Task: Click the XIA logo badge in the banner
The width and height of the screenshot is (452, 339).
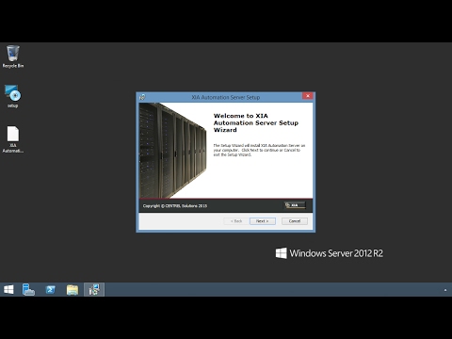Action: click(295, 205)
